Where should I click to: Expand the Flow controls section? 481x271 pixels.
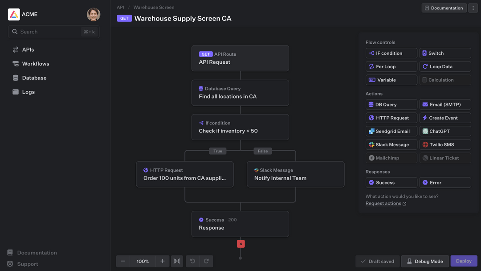pos(379,42)
